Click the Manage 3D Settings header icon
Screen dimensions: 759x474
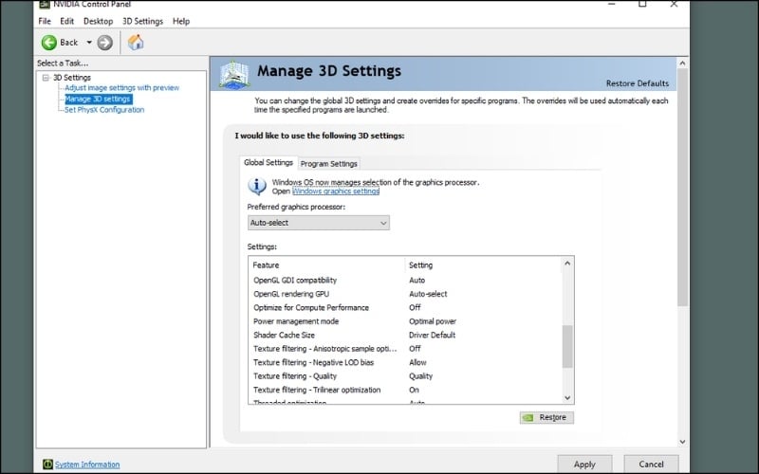coord(234,75)
